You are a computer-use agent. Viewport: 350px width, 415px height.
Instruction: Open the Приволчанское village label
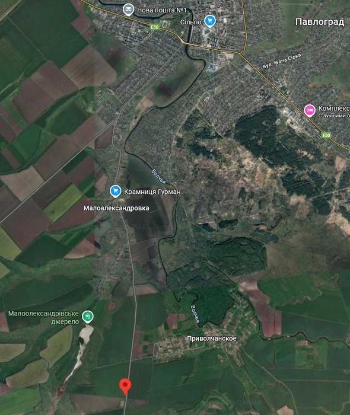pyautogui.click(x=212, y=339)
